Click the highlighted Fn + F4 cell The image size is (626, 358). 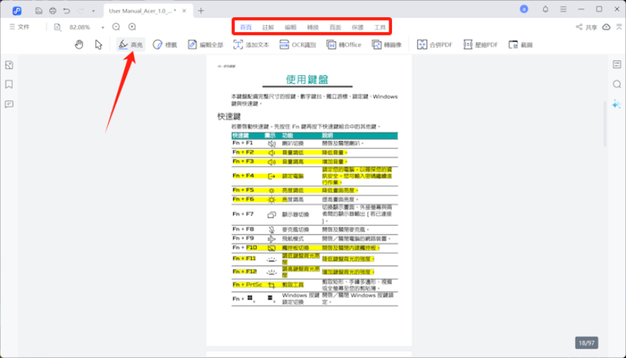(x=243, y=176)
